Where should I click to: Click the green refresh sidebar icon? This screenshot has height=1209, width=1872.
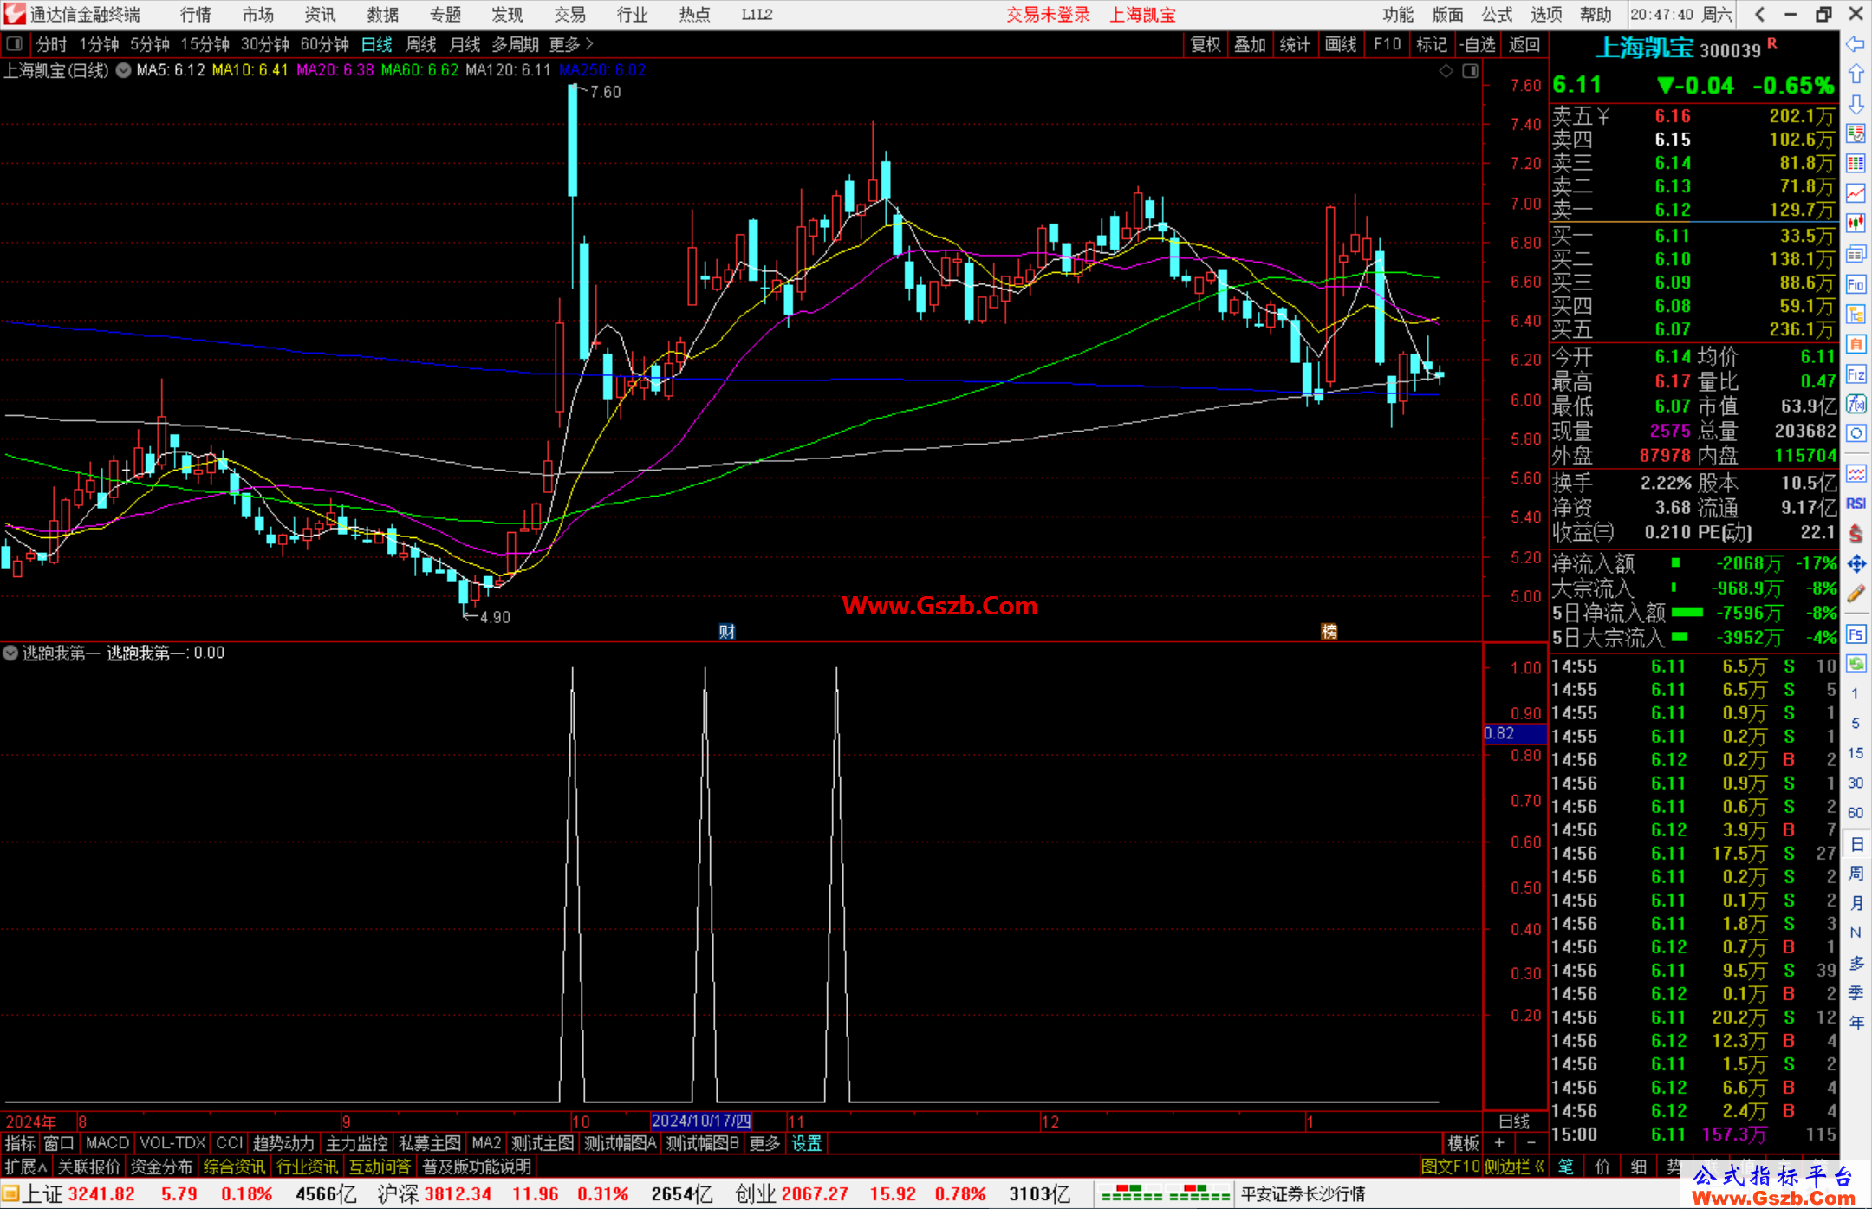1856,664
